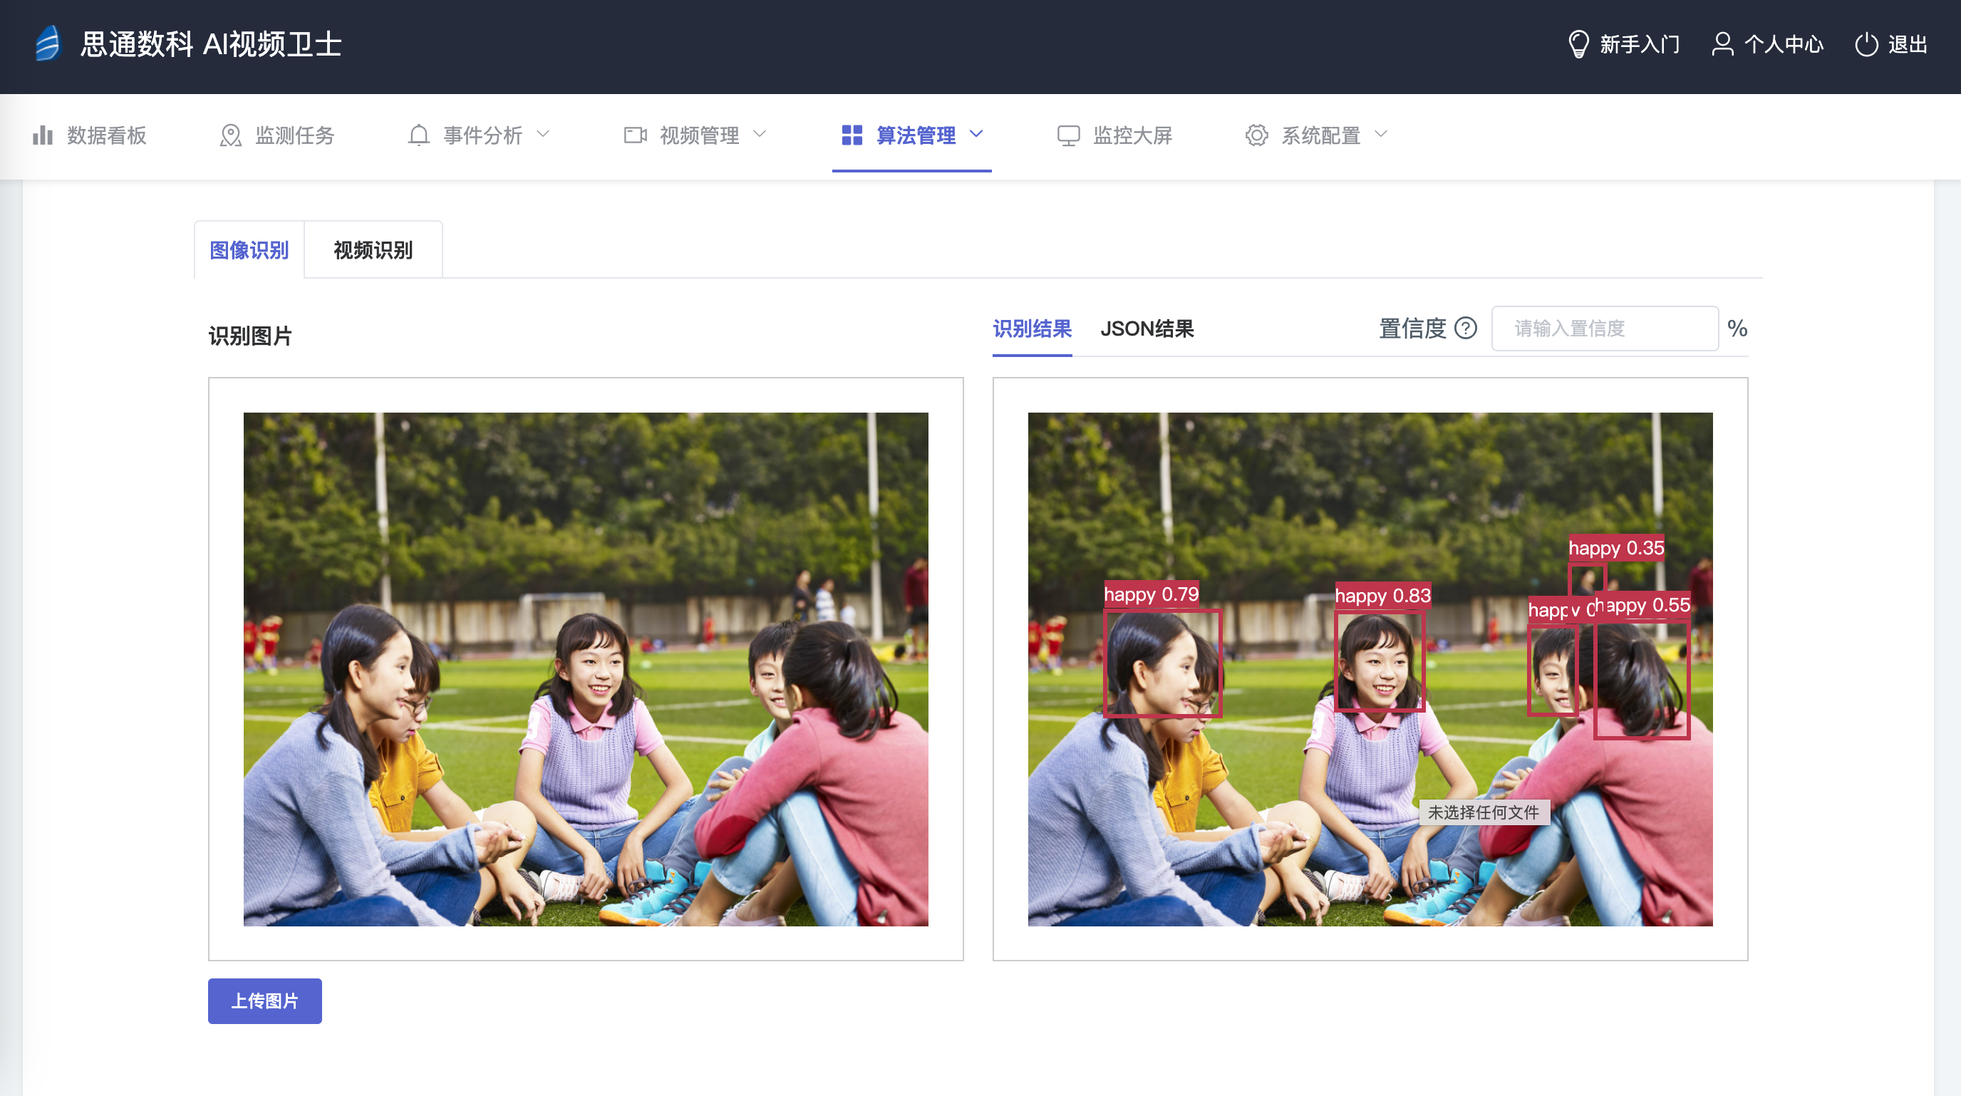Click the blue app logo icon

click(47, 43)
